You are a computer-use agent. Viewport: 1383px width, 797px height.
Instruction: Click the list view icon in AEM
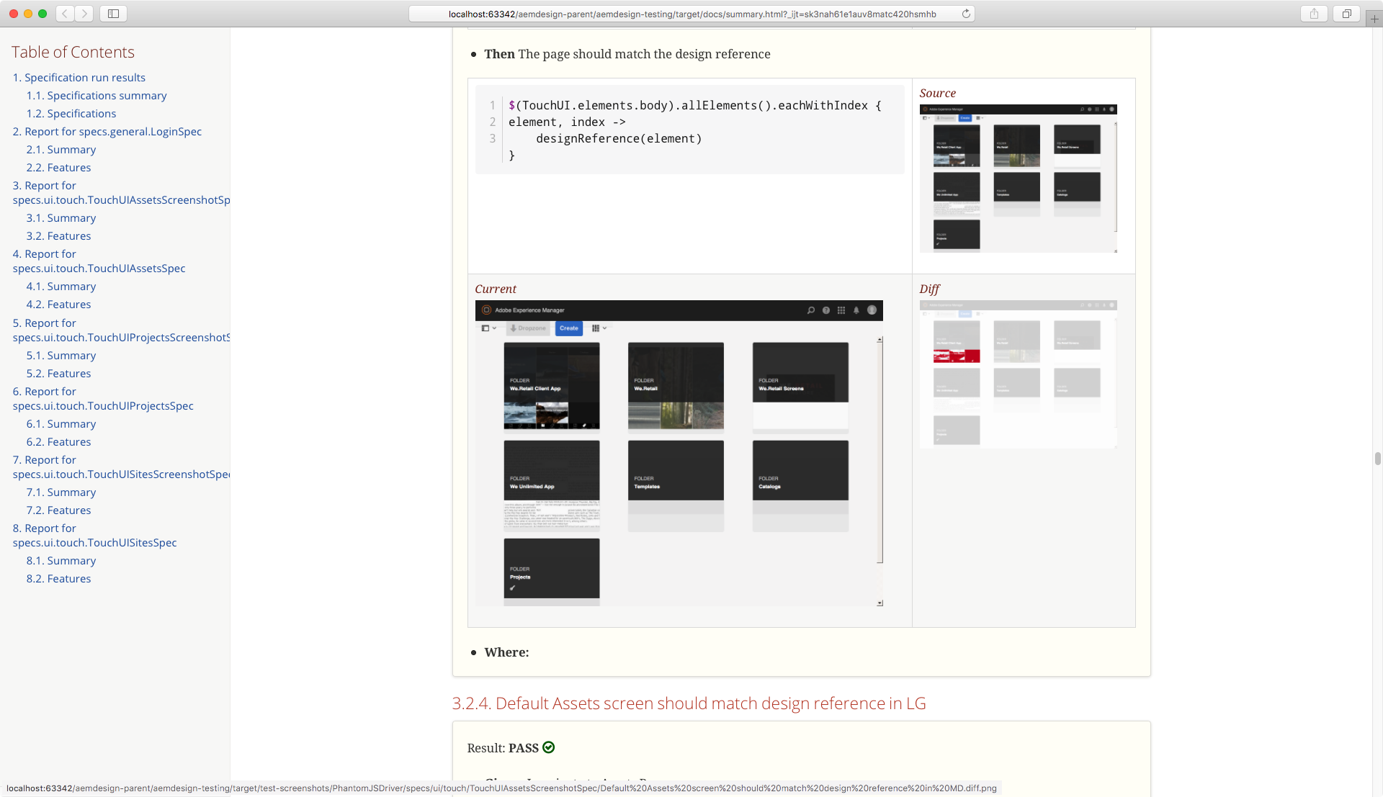click(596, 328)
